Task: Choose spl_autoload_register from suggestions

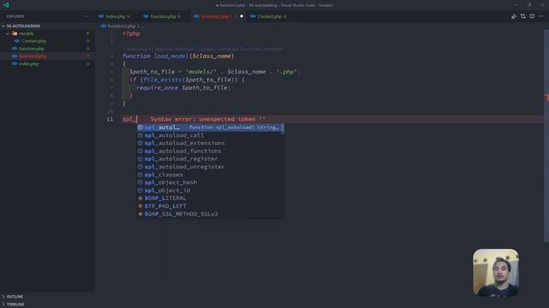Action: [210, 159]
